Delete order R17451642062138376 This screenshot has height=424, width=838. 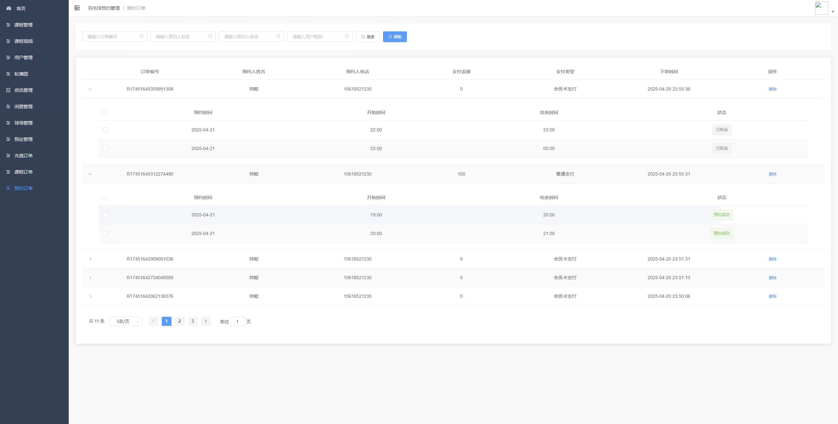773,296
